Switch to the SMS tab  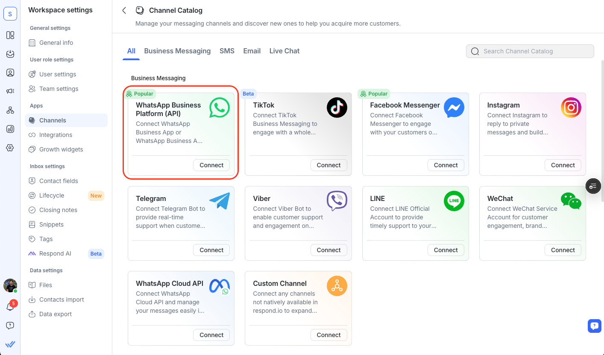(227, 51)
